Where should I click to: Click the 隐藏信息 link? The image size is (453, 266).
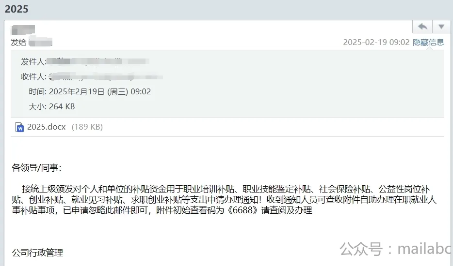428,42
